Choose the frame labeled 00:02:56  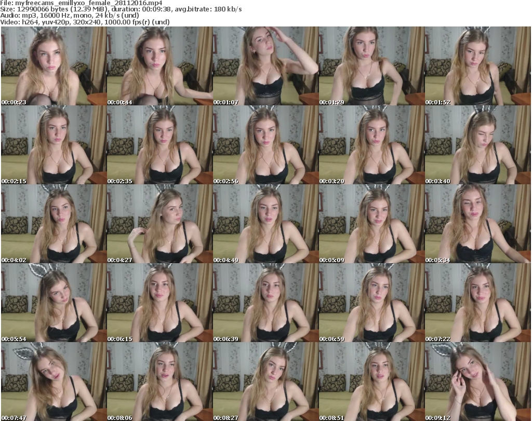tap(266, 145)
